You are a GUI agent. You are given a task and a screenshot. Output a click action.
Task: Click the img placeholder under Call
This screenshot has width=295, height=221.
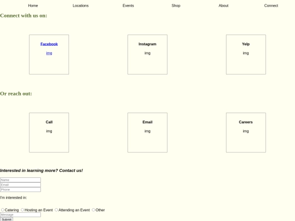49,131
